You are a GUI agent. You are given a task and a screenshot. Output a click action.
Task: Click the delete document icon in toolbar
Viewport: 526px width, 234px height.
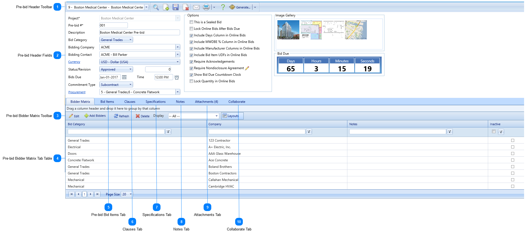coord(185,7)
